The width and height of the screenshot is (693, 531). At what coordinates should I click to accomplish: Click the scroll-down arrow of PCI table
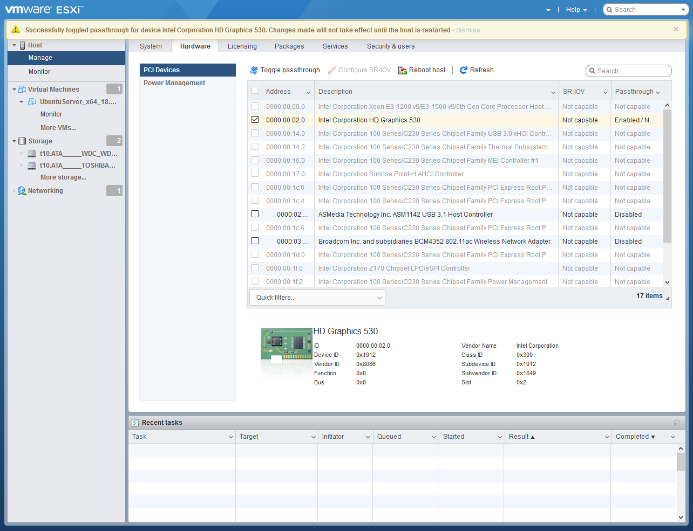click(x=667, y=282)
